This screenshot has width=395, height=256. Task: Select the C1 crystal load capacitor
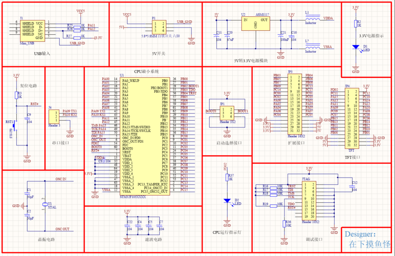click(27, 194)
